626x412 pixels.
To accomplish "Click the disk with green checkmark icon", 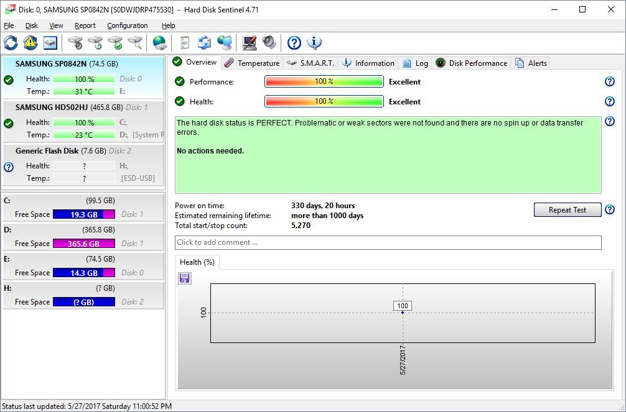I will [x=115, y=43].
